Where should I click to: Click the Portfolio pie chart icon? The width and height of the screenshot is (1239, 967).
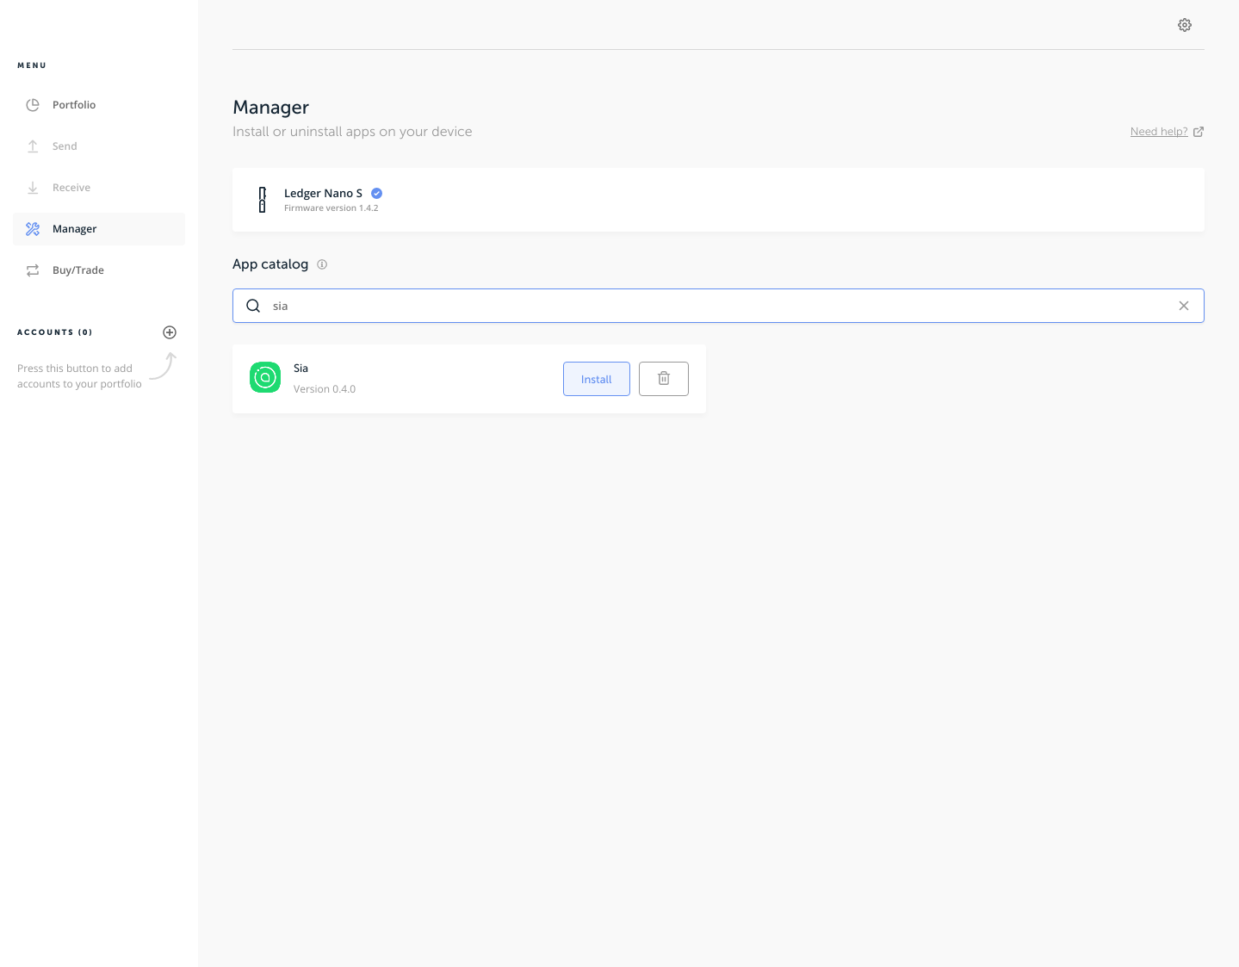[33, 105]
